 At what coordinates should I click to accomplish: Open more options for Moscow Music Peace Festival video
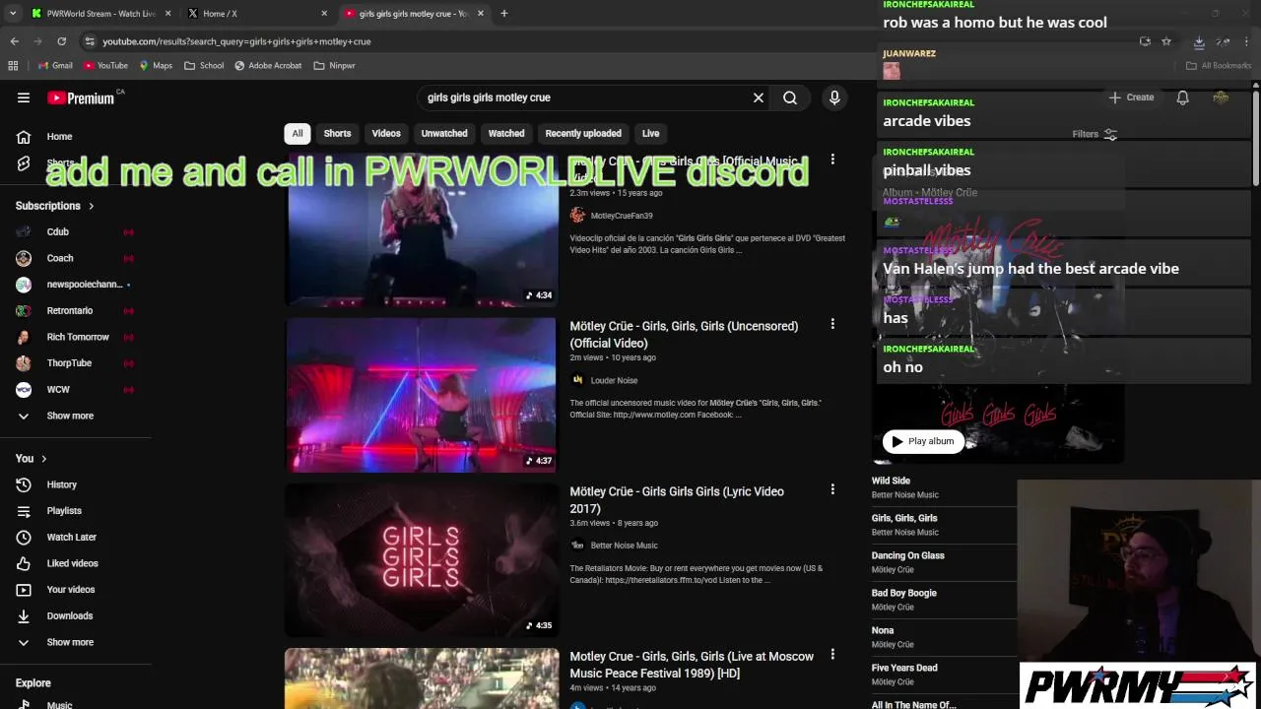coord(832,655)
